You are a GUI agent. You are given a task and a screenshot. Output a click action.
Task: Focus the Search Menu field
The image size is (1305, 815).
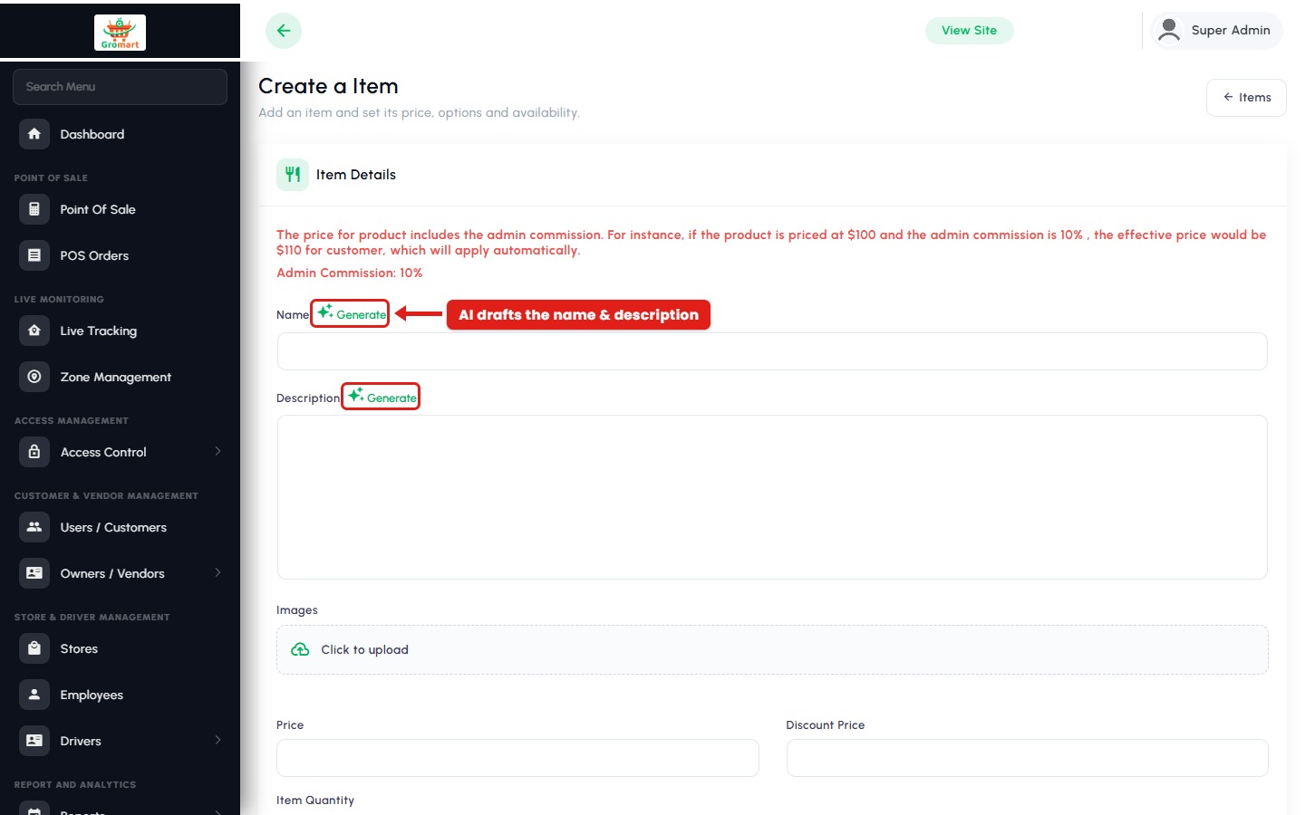pyautogui.click(x=120, y=87)
